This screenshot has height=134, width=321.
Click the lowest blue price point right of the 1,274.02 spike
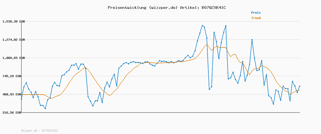pyautogui.click(x=273, y=104)
